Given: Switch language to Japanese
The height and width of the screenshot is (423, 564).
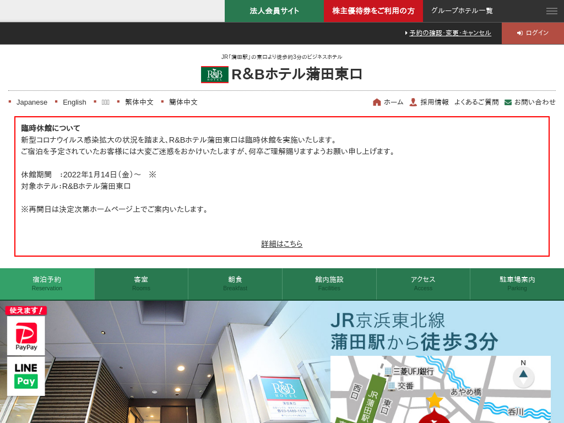Looking at the screenshot, I should pyautogui.click(x=31, y=102).
